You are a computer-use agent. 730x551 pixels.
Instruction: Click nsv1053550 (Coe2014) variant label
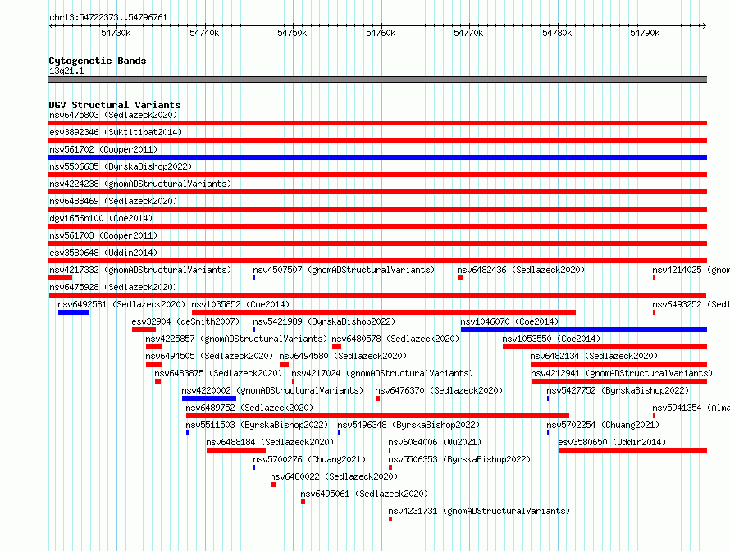(x=551, y=339)
